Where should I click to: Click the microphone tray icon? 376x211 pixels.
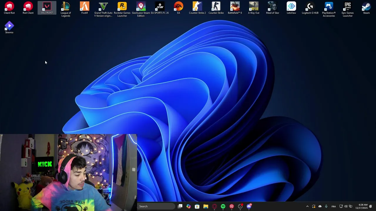326,206
